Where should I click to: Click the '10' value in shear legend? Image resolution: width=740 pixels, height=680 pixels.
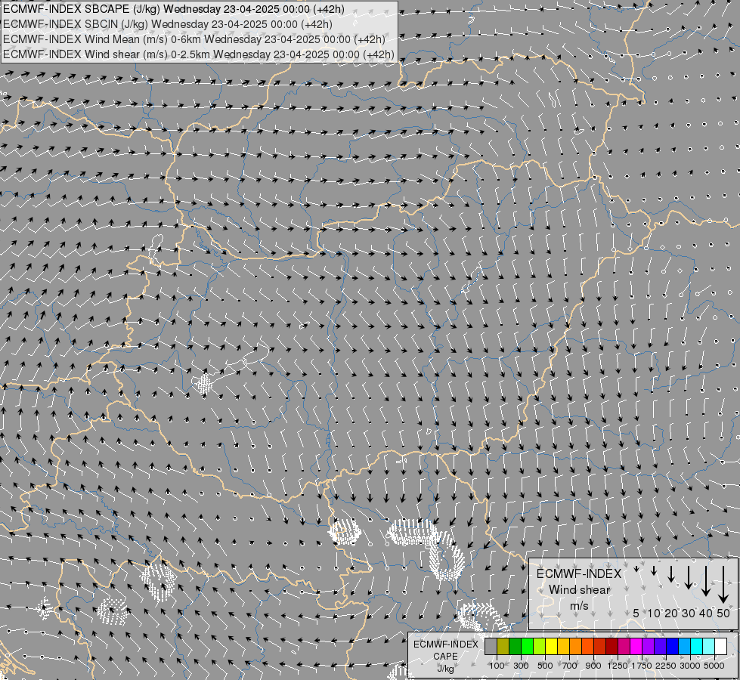click(x=654, y=613)
